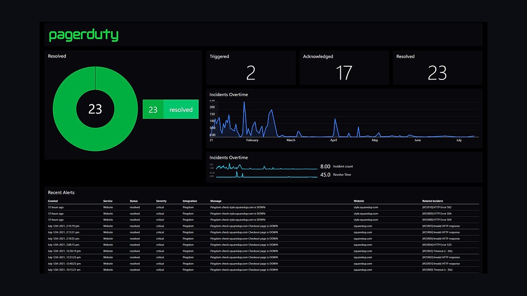
Task: Click the June label on chart axis
Action: [x=417, y=140]
